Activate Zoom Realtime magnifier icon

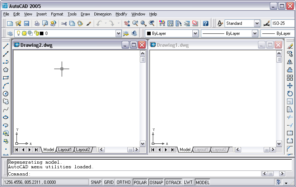click(x=135, y=23)
